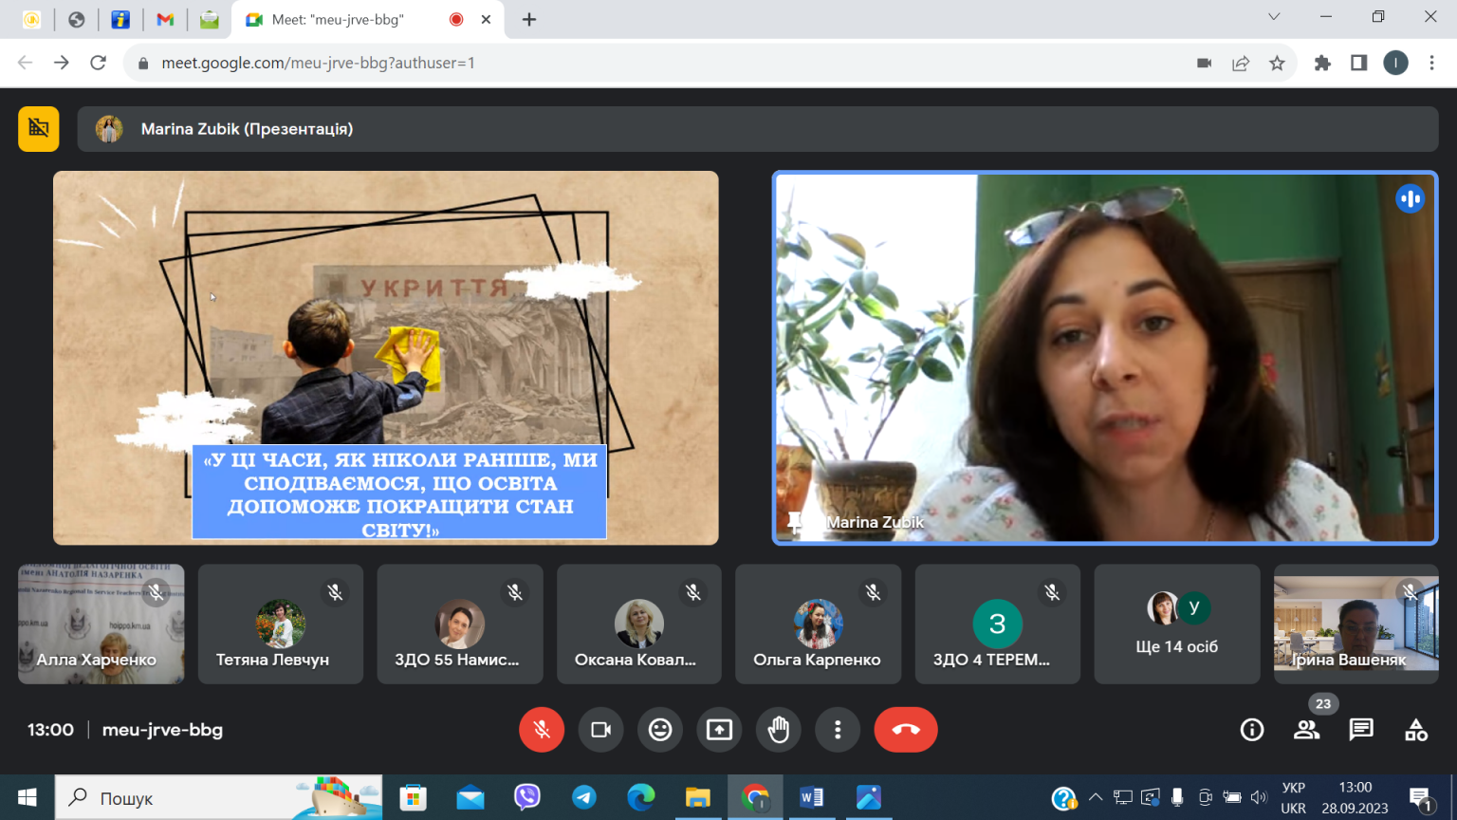The height and width of the screenshot is (820, 1457).
Task: Unmute the red microphone toggle
Action: (x=542, y=730)
